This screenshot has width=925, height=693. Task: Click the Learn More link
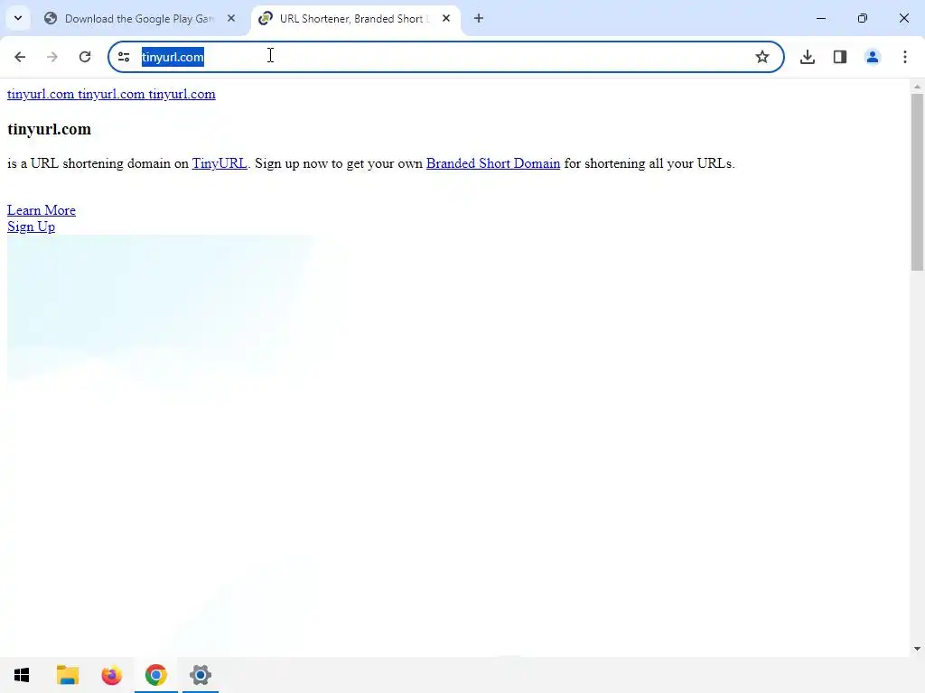[x=42, y=210]
